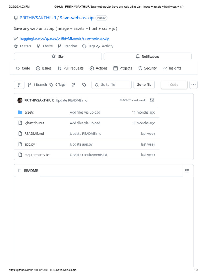The height and width of the screenshot is (277, 207).
Task: Open the assets folder
Action: (29, 112)
